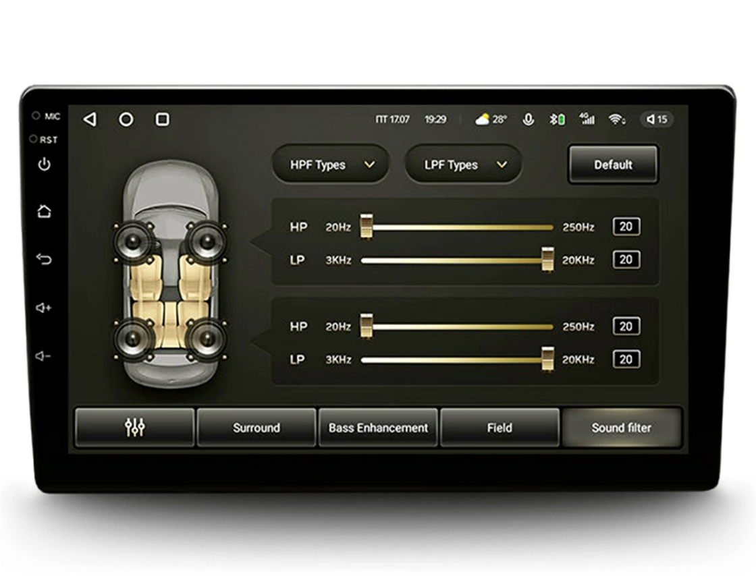The image size is (756, 576).
Task: Switch to the Field tab
Action: click(x=500, y=428)
